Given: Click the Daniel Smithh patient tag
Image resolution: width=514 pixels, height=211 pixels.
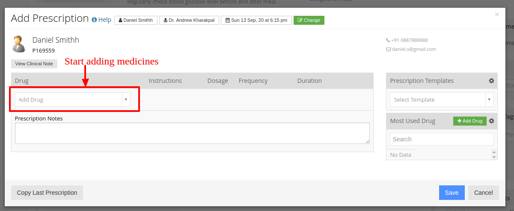Looking at the screenshot, I should 136,20.
